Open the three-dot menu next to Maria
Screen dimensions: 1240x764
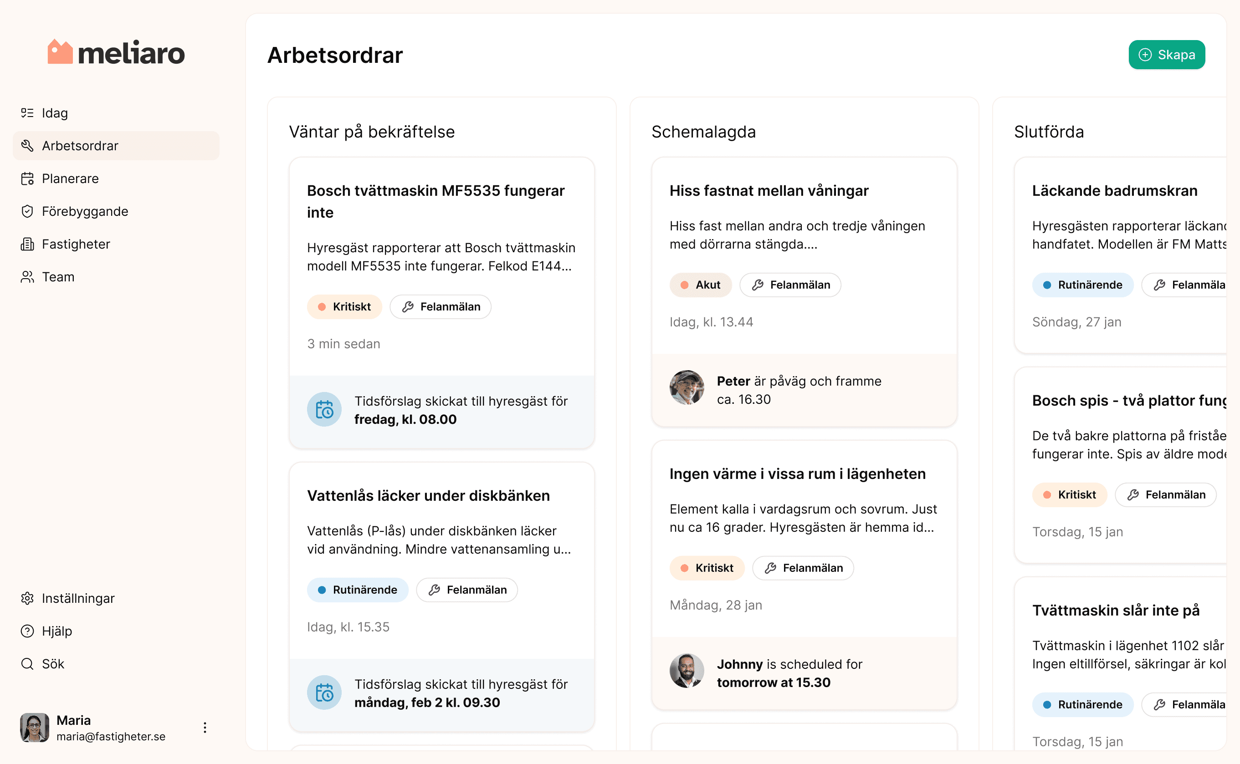coord(205,728)
